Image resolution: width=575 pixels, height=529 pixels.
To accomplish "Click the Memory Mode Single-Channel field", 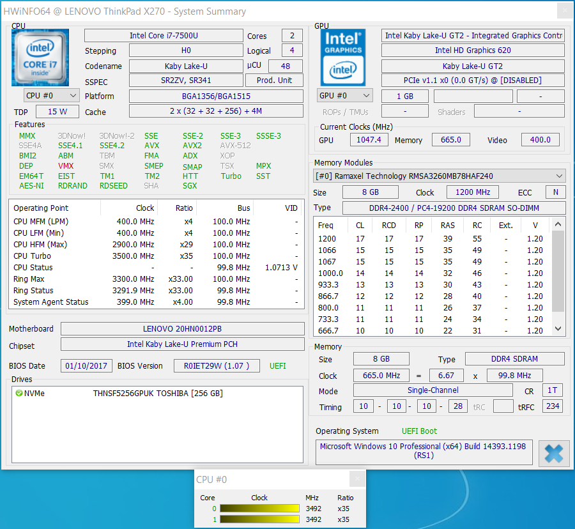I will pyautogui.click(x=433, y=390).
